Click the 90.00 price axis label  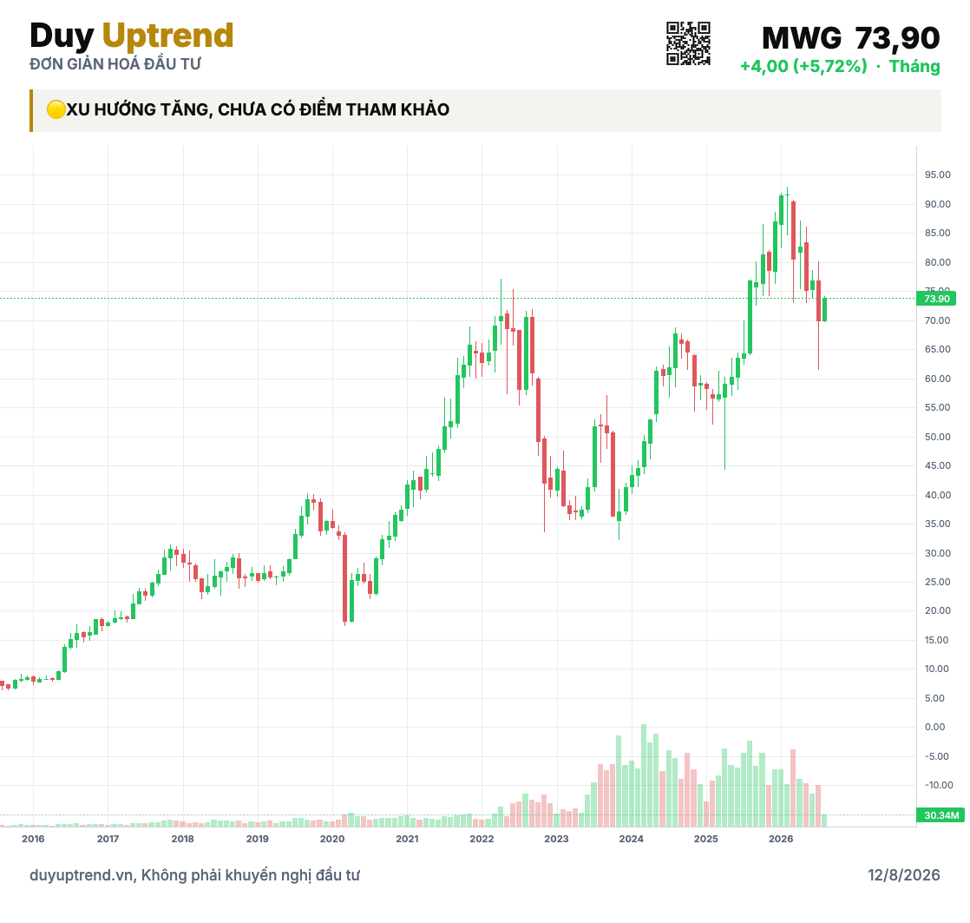coord(937,204)
